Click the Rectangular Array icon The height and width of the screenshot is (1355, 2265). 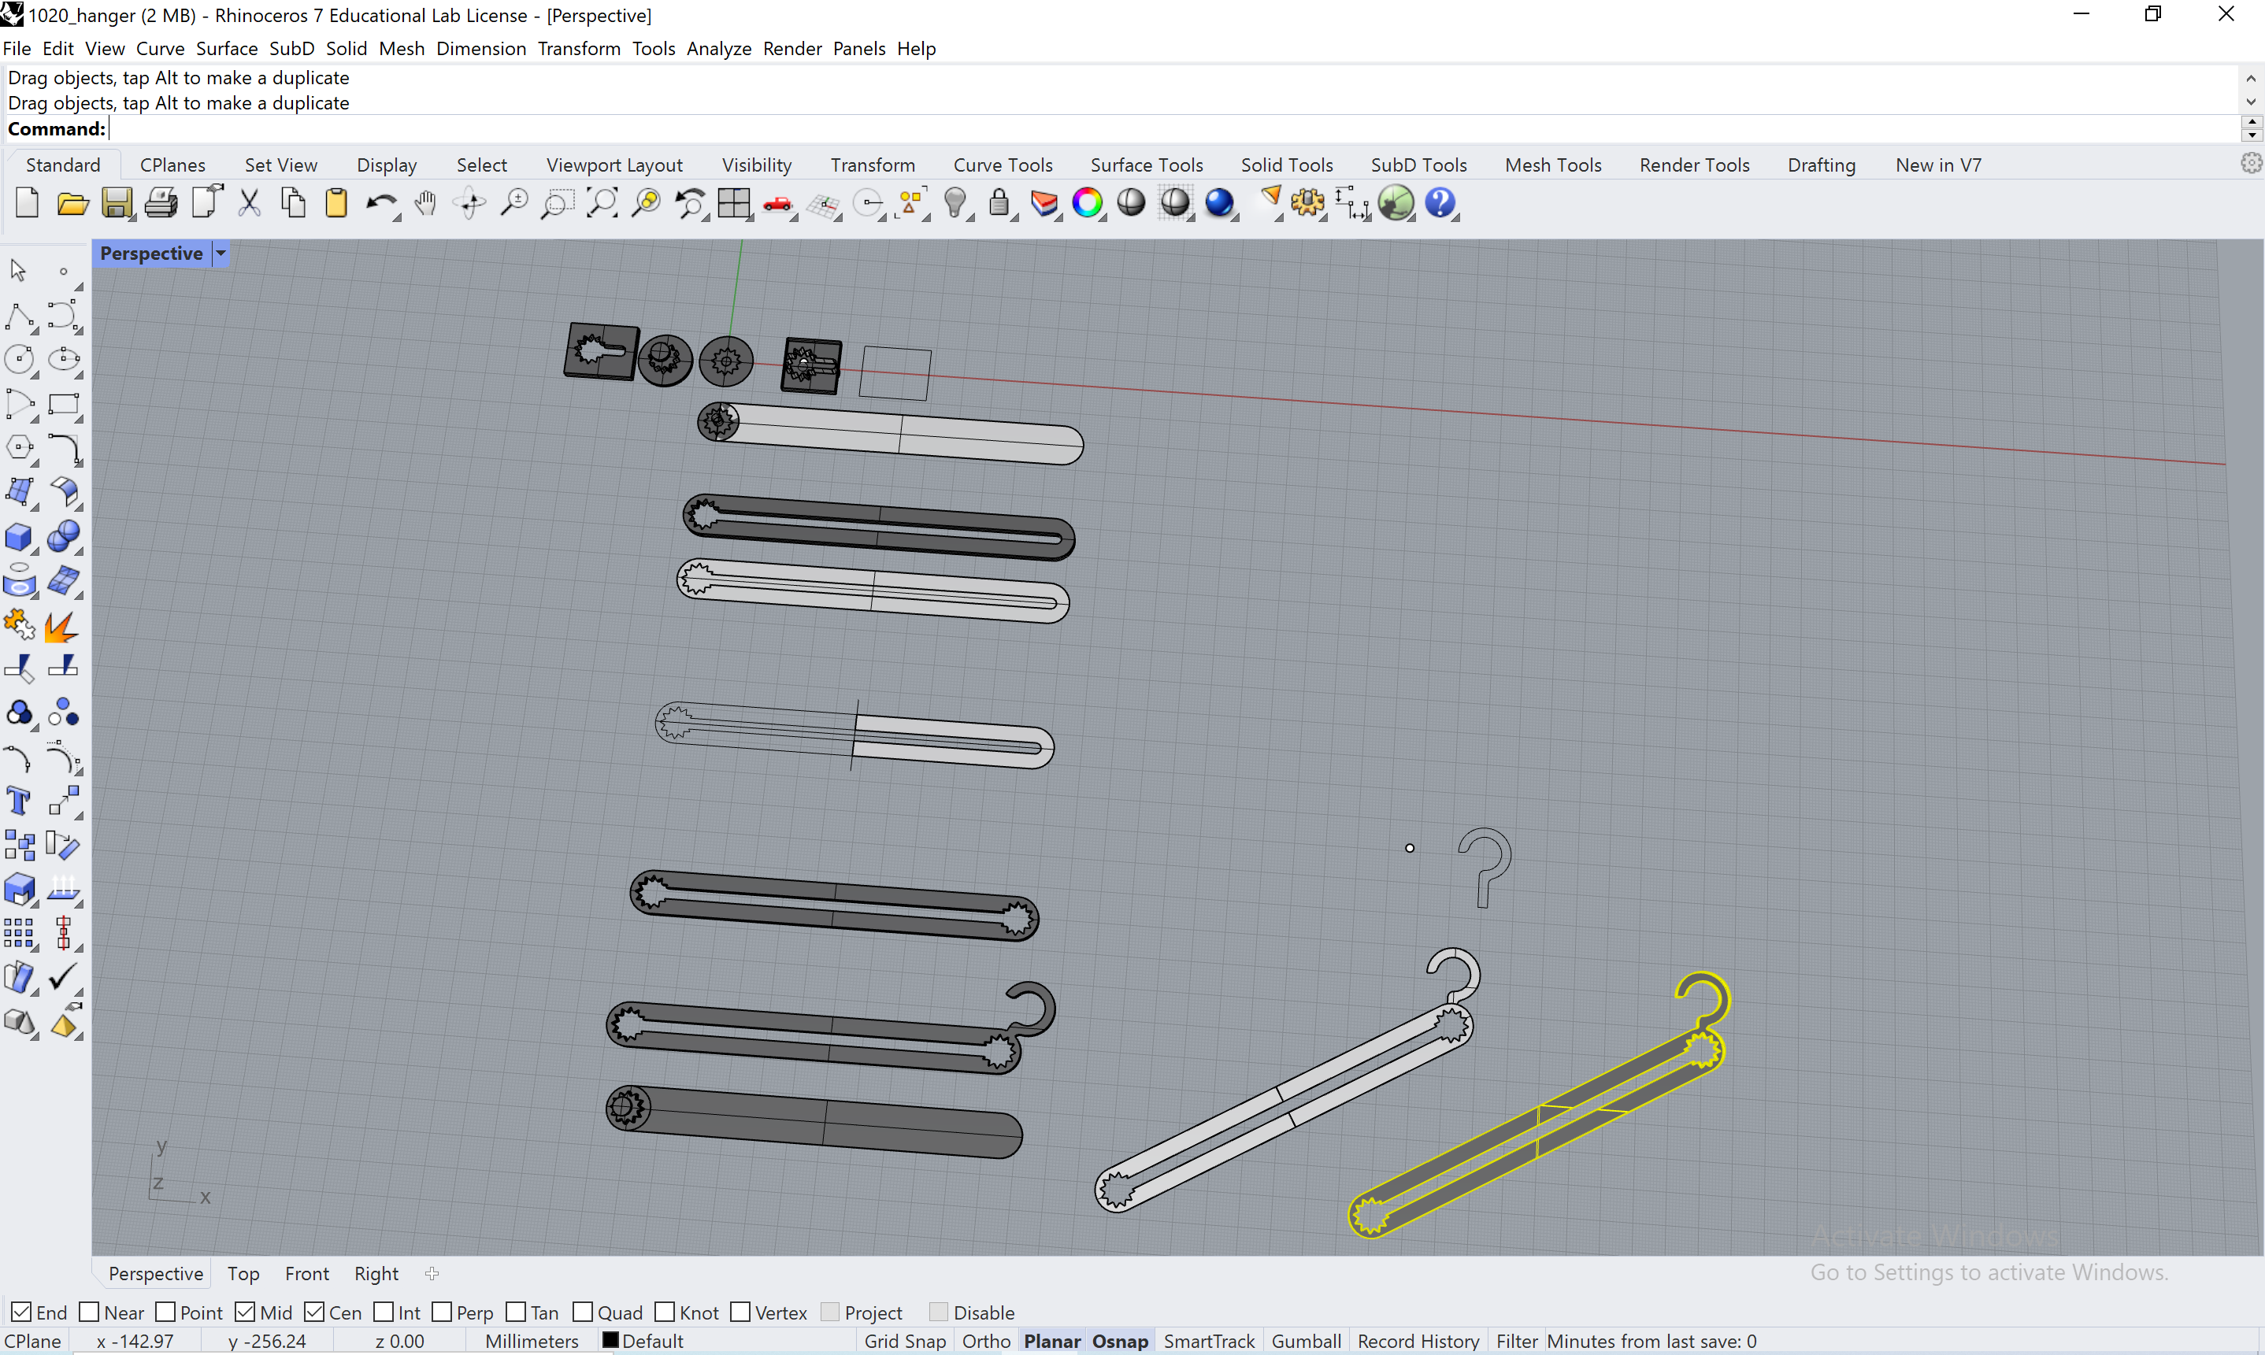coord(19,934)
